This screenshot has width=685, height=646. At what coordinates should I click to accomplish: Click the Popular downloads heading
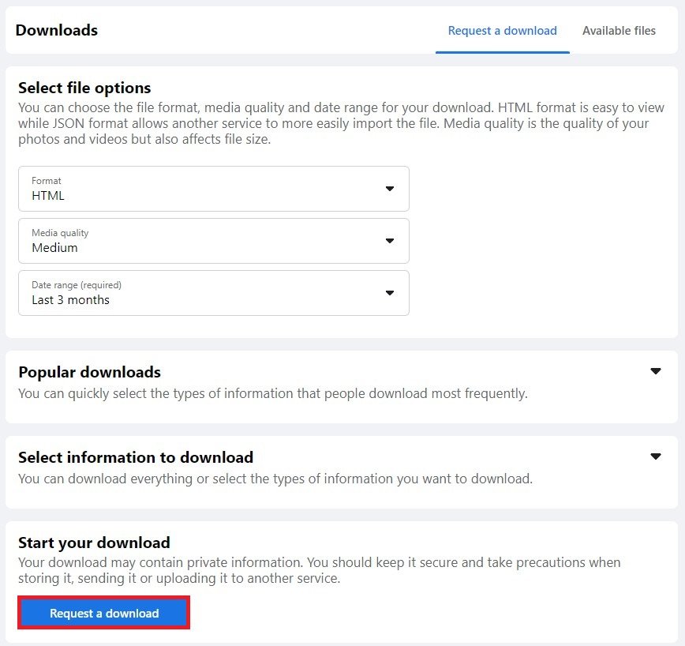point(89,372)
